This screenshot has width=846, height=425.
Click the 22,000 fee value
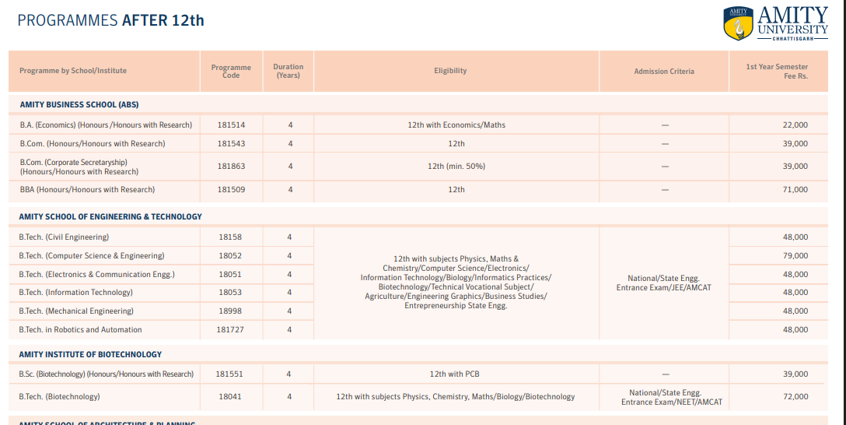[x=795, y=125]
